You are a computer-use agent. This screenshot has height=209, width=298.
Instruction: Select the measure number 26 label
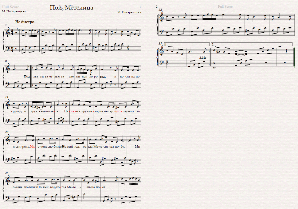pos(7,173)
